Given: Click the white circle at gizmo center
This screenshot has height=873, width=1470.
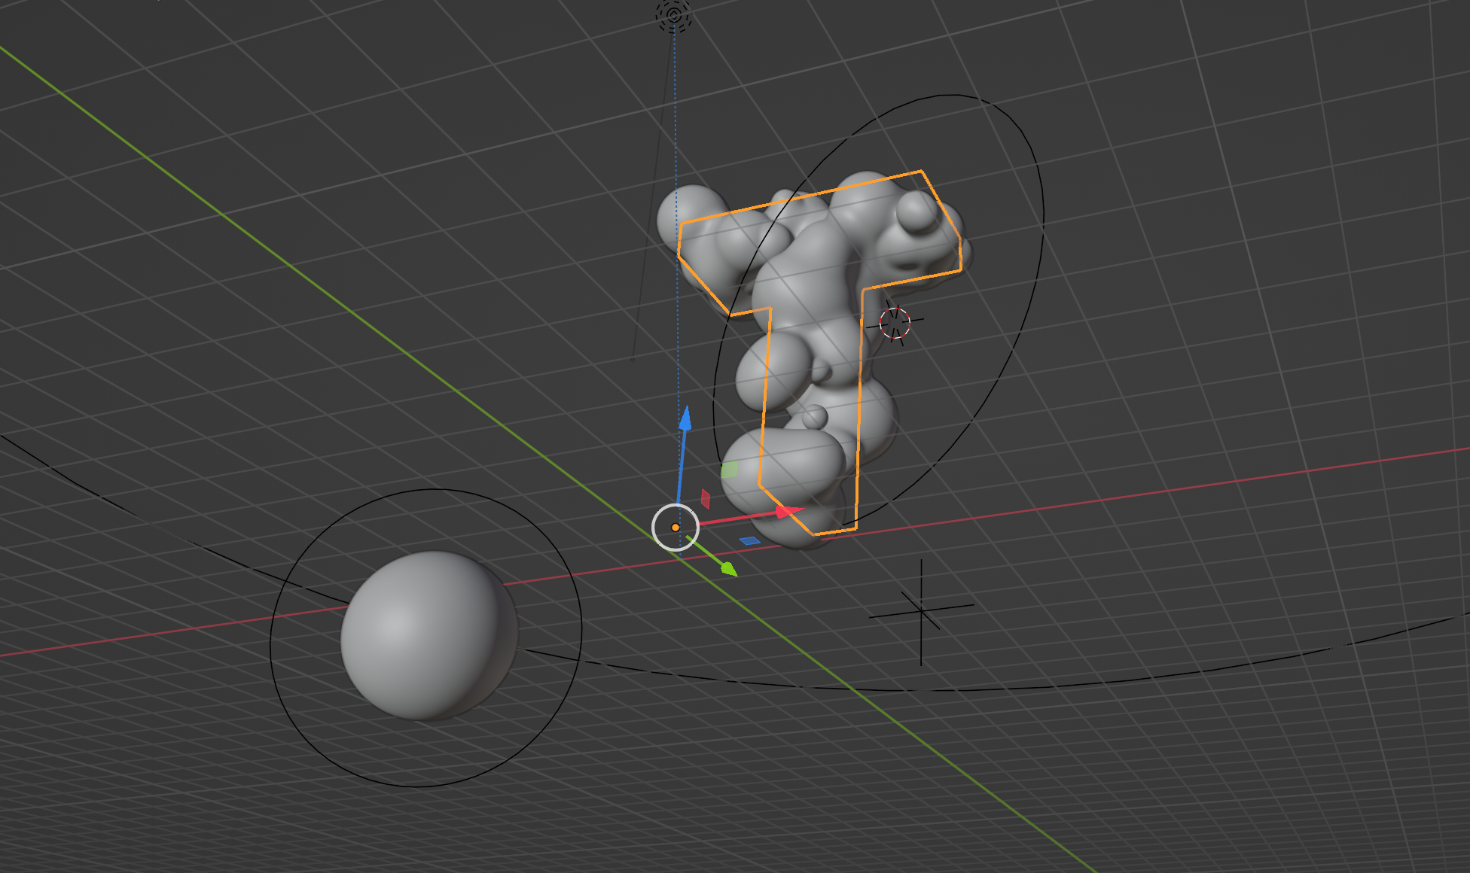Looking at the screenshot, I should [x=676, y=528].
